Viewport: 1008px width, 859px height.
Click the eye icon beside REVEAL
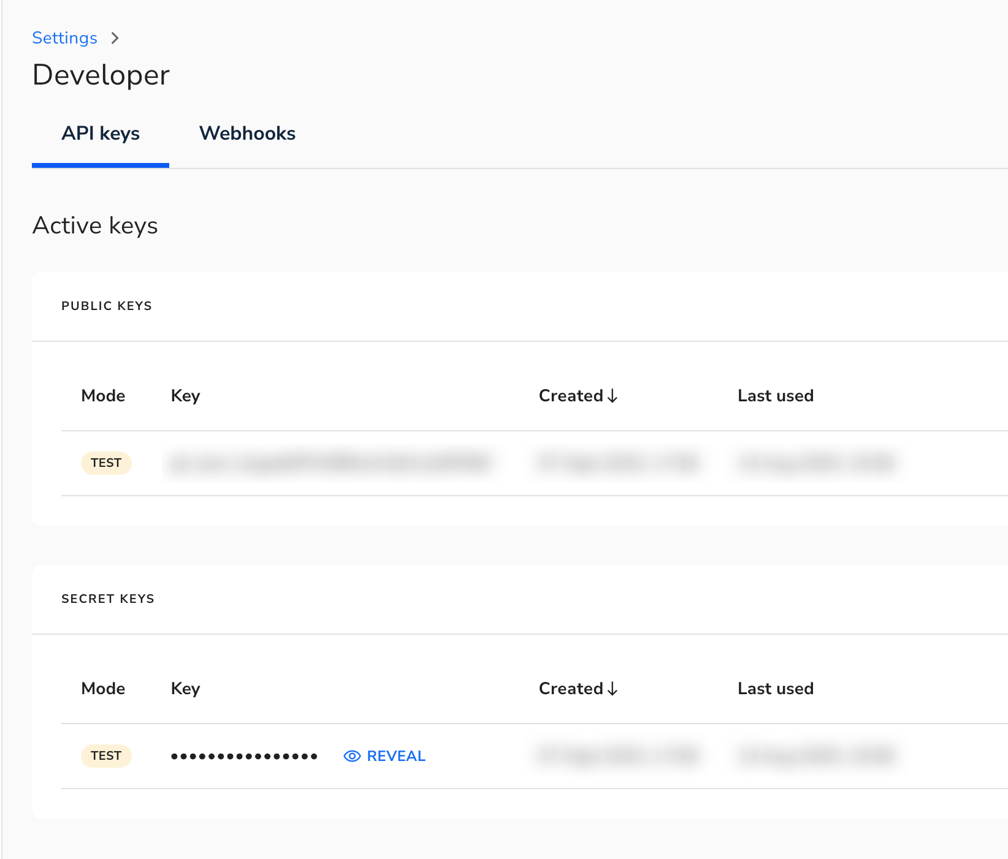pyautogui.click(x=352, y=756)
